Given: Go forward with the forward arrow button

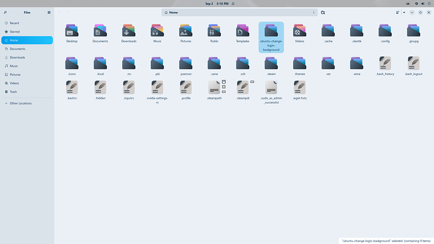Looking at the screenshot, I should 69,13.
